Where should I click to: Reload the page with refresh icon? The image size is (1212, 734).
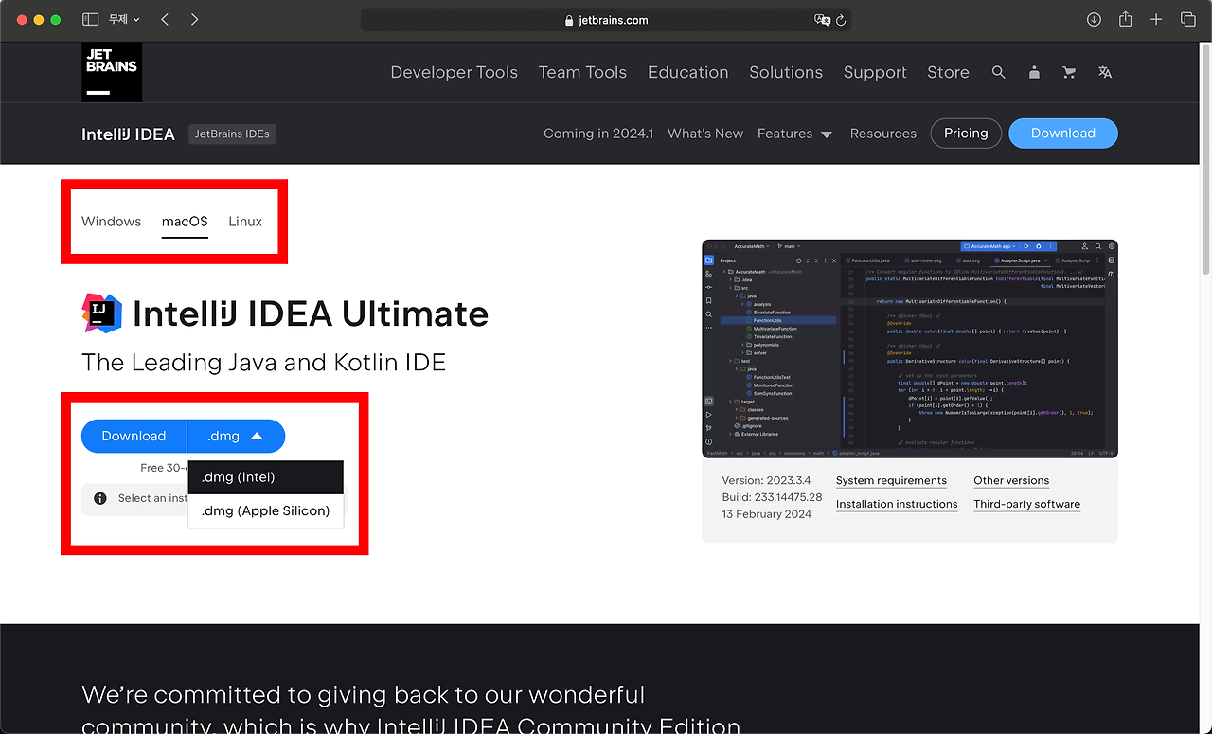coord(841,20)
